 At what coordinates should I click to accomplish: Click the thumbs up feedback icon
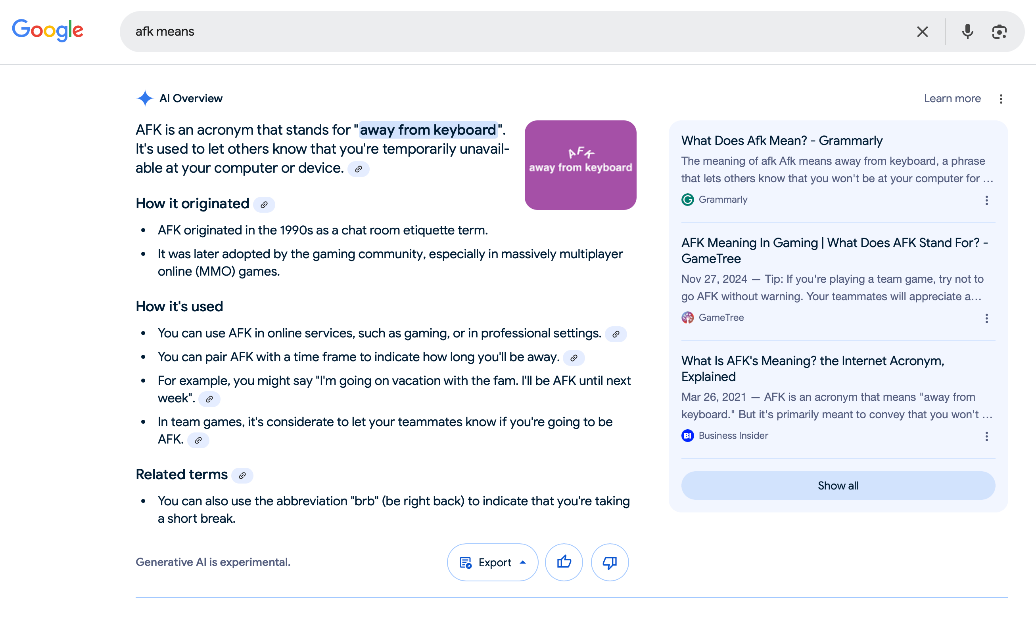564,562
